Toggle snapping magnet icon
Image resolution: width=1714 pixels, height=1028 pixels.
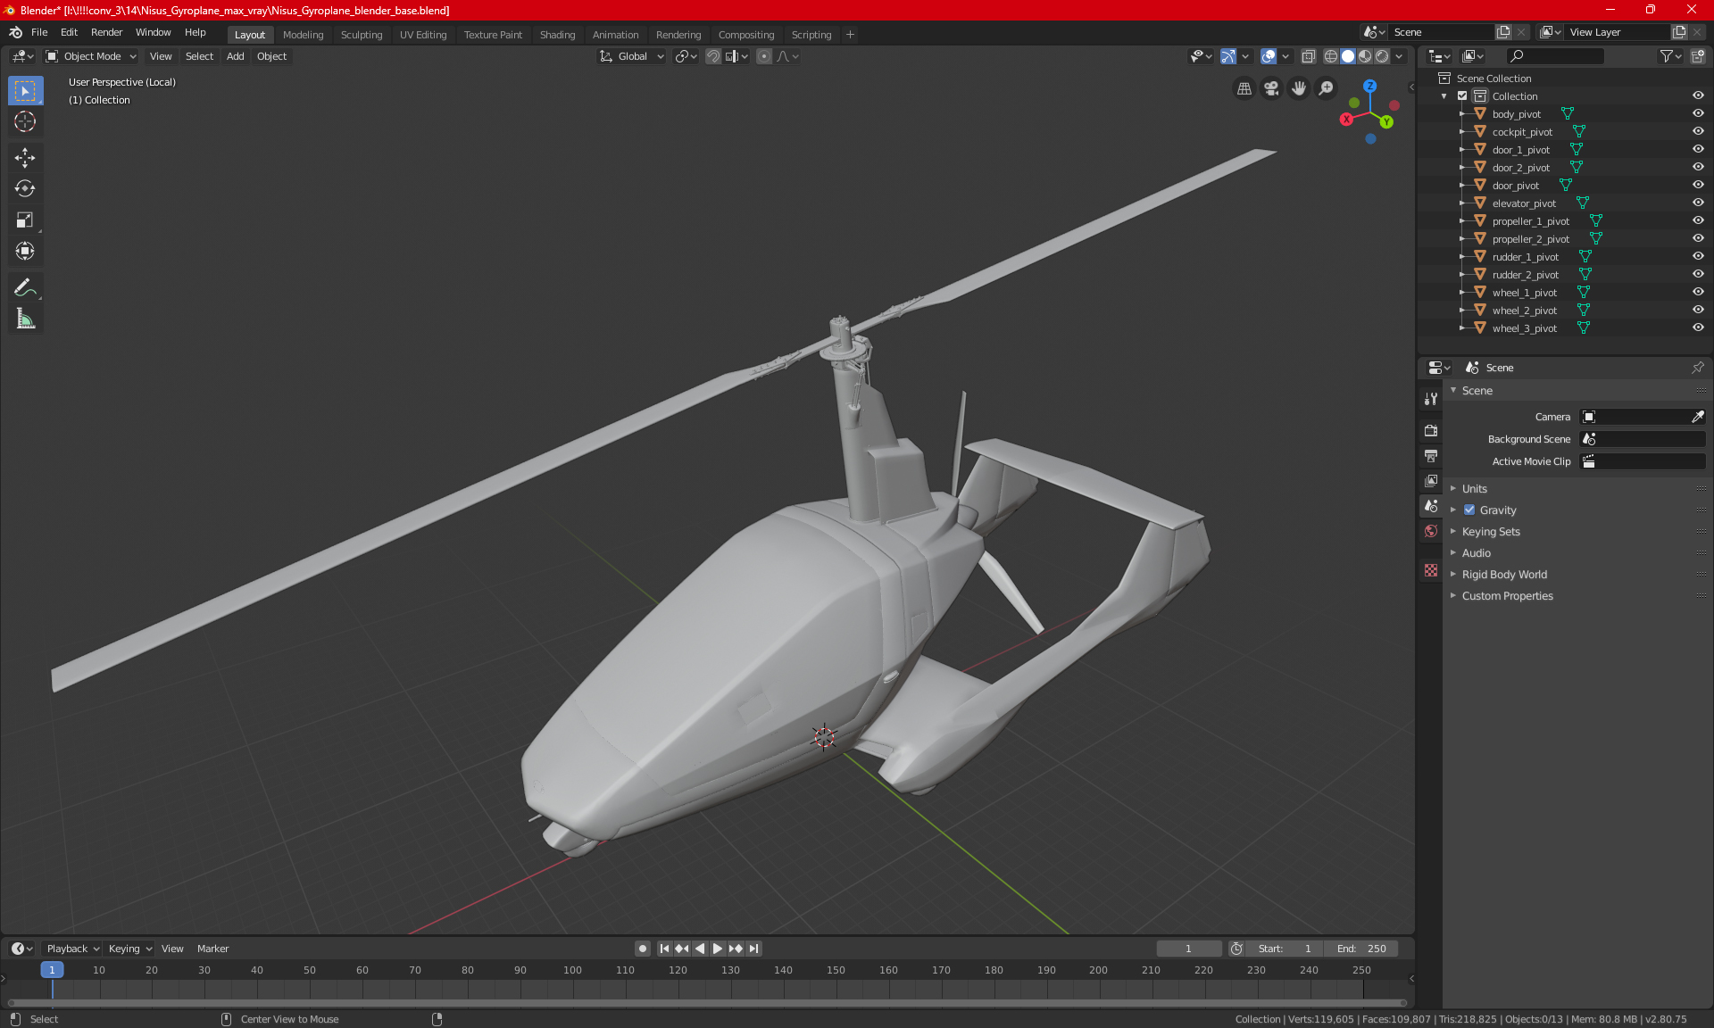pyautogui.click(x=713, y=56)
